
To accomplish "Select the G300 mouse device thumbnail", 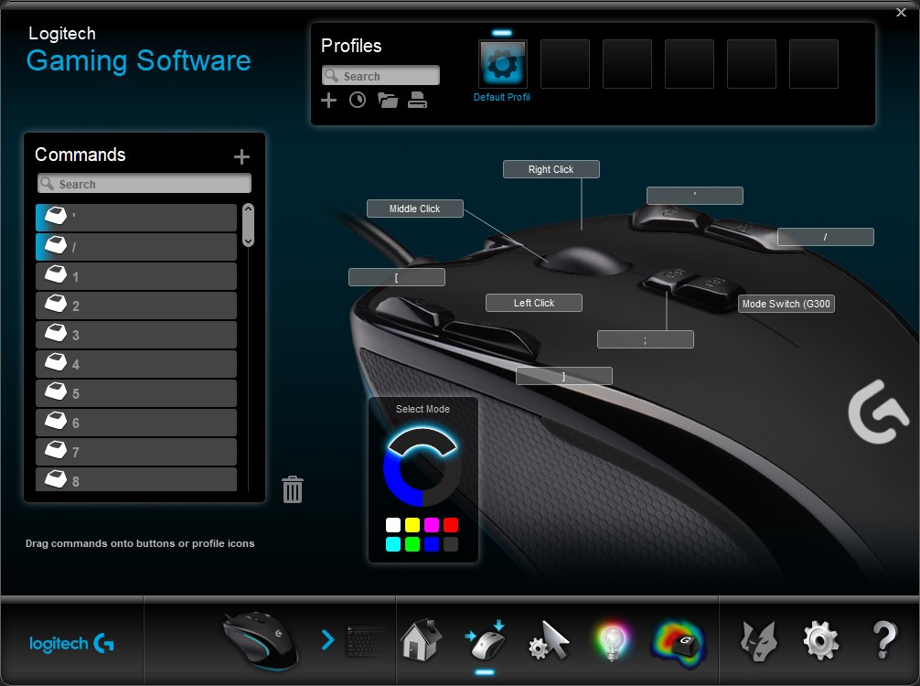I will click(261, 641).
